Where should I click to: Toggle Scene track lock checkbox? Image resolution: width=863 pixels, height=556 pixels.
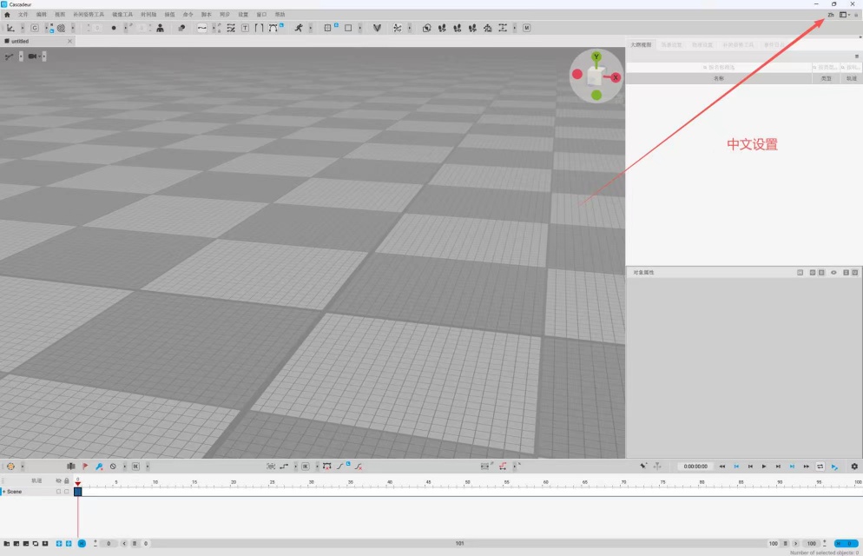pos(67,492)
